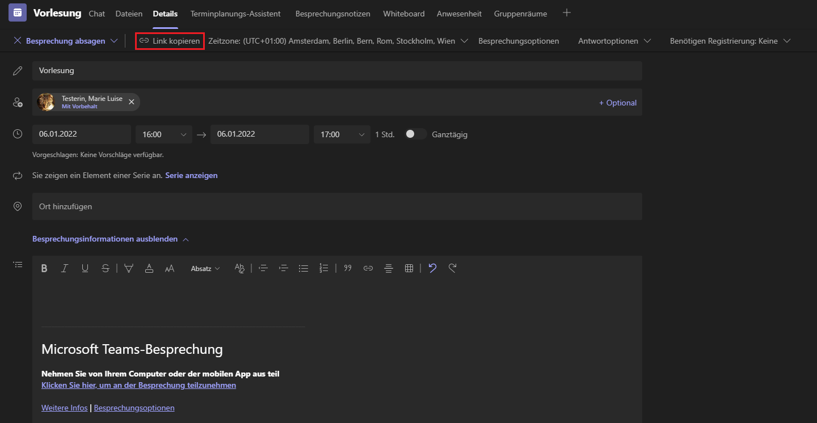Toggle the Ganztägig all-day switch
Image resolution: width=817 pixels, height=423 pixels.
click(416, 134)
